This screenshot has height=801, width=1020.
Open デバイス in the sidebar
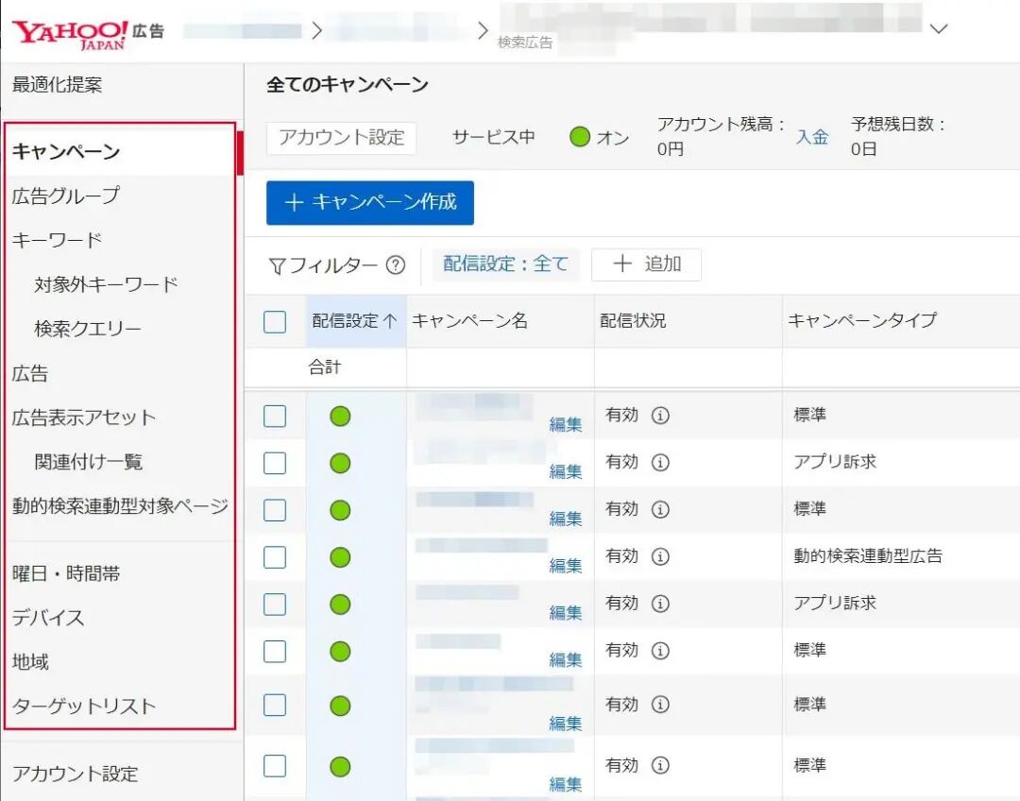pos(48,618)
